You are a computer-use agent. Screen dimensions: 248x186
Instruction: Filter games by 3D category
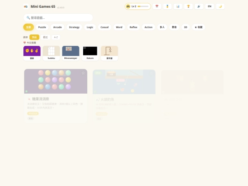point(186,27)
